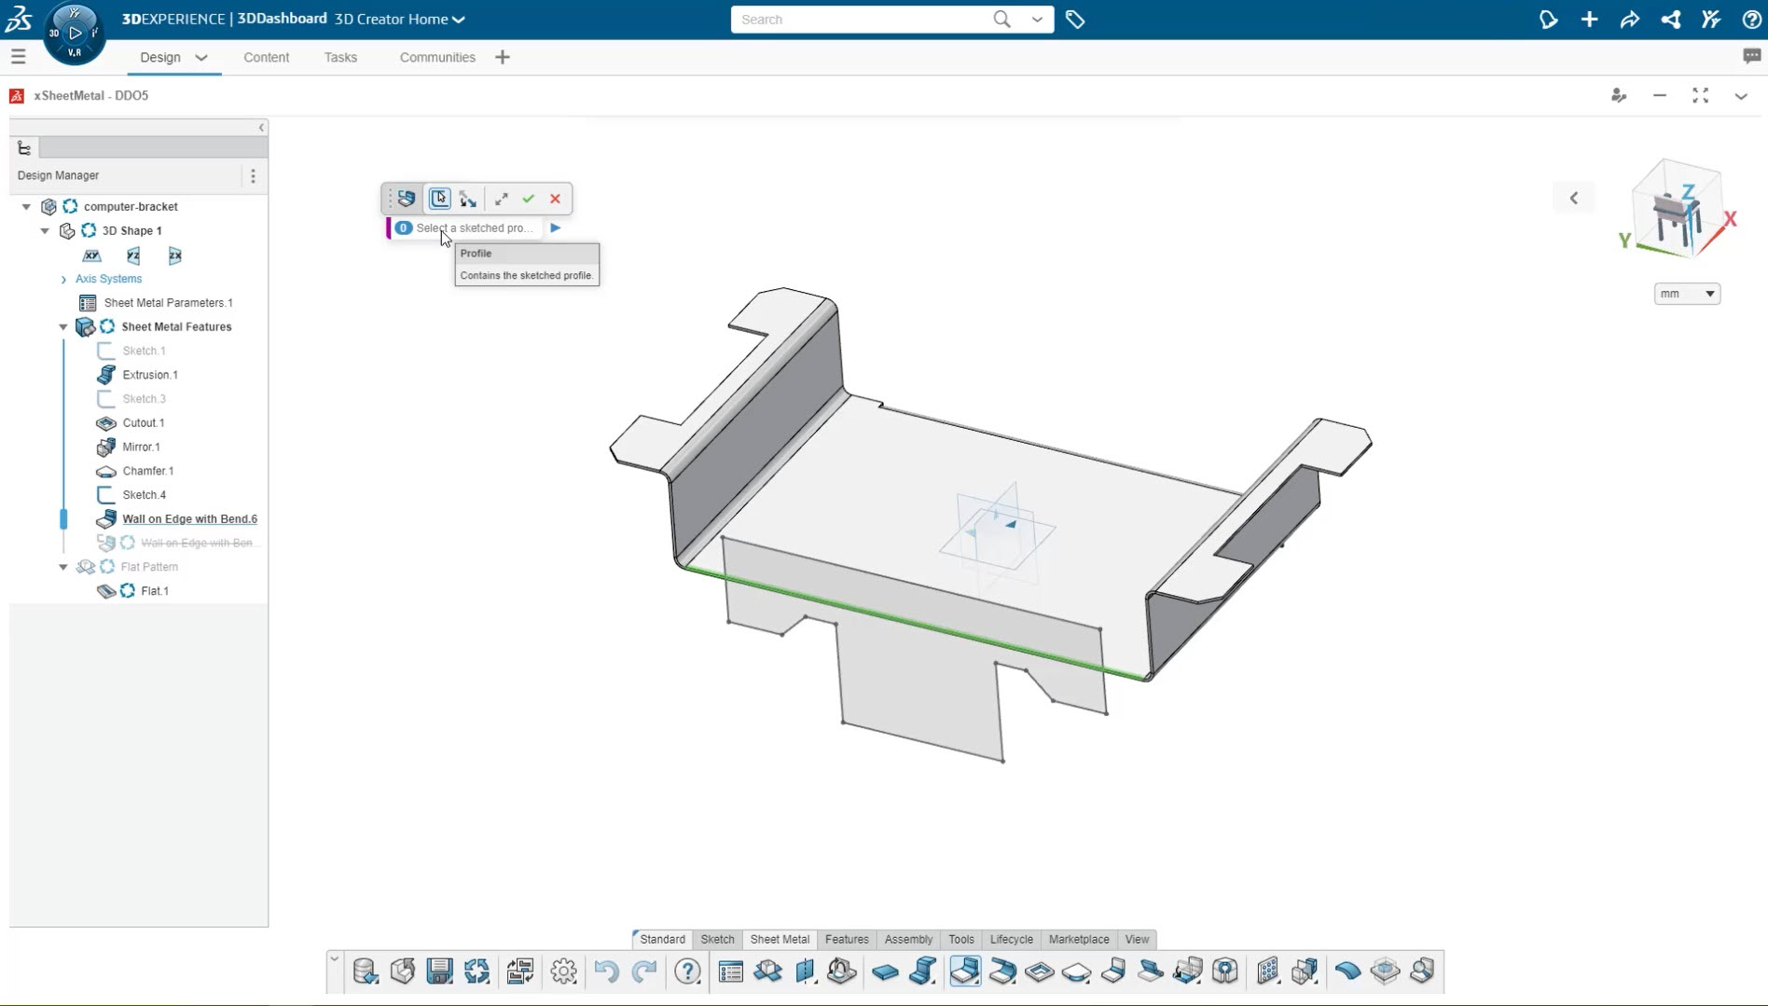Select Sheet Metal Parameters.1 in the tree

pyautogui.click(x=168, y=303)
